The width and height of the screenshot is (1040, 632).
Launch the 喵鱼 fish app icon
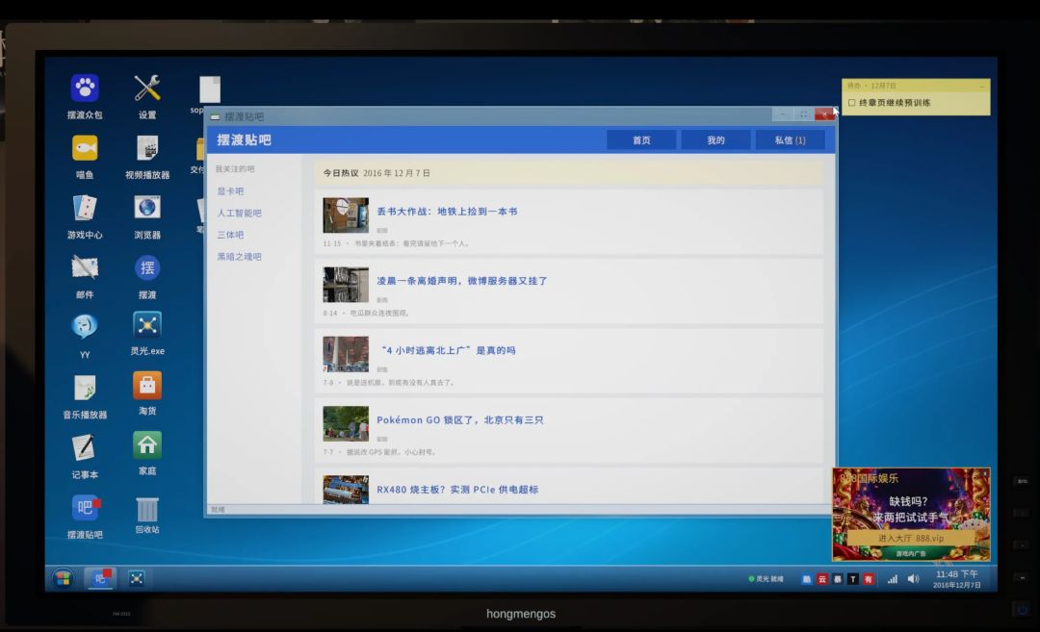click(85, 148)
